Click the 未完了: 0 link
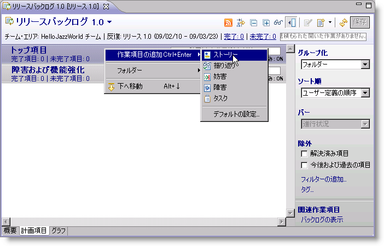The image size is (384, 246). [x=263, y=37]
